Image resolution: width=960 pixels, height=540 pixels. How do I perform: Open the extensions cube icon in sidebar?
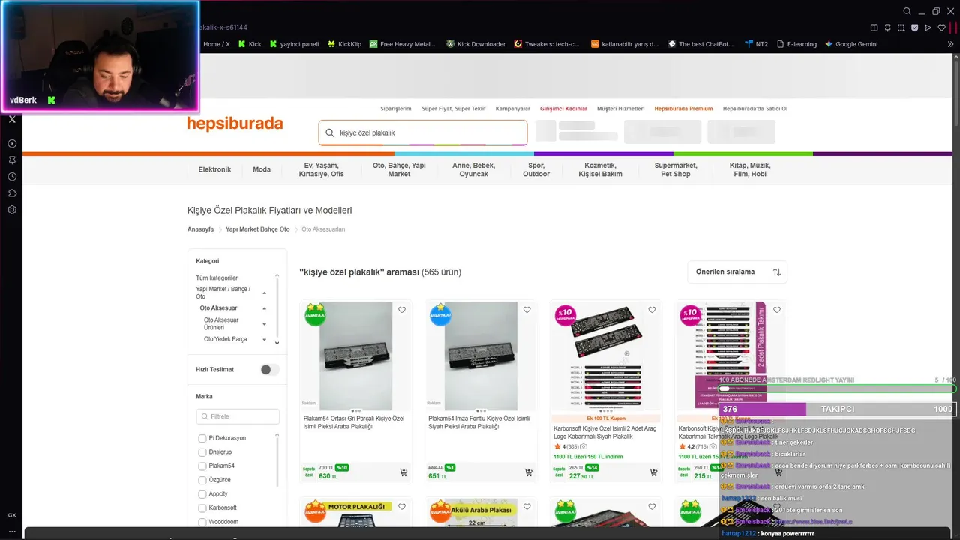(x=12, y=193)
